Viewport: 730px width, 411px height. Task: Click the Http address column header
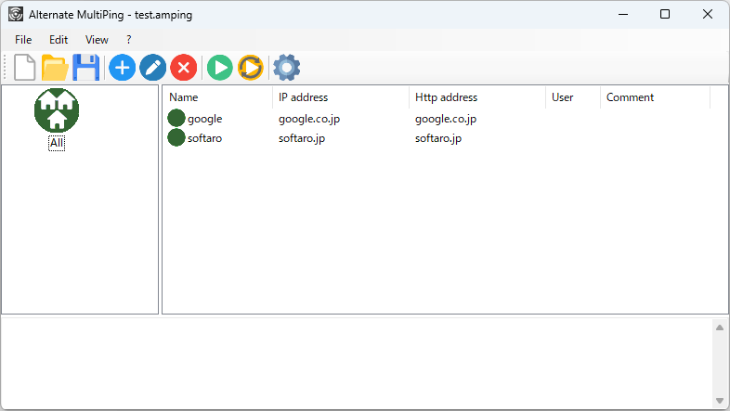point(476,97)
